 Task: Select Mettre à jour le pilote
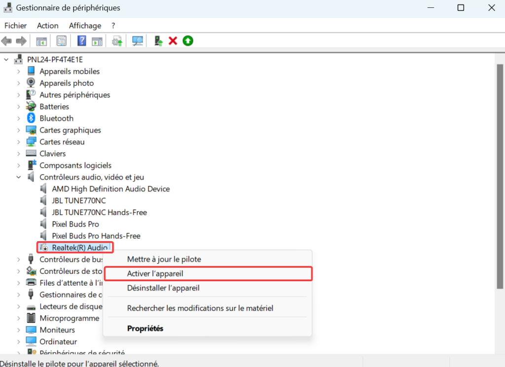[164, 259]
